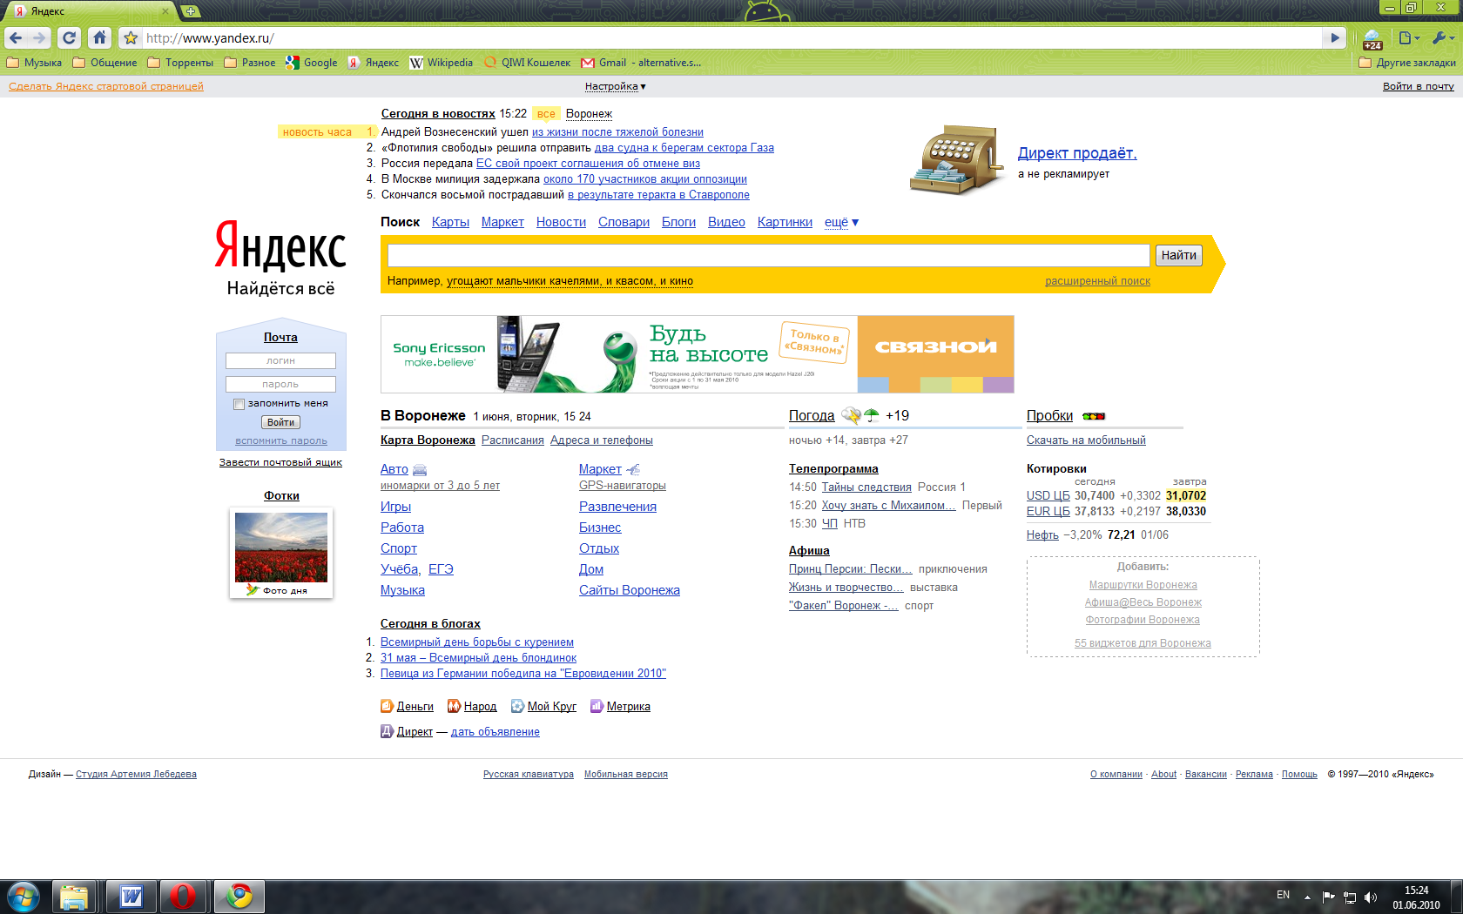Click the пароль input field
Screen dimensions: 1463x914
[280, 384]
